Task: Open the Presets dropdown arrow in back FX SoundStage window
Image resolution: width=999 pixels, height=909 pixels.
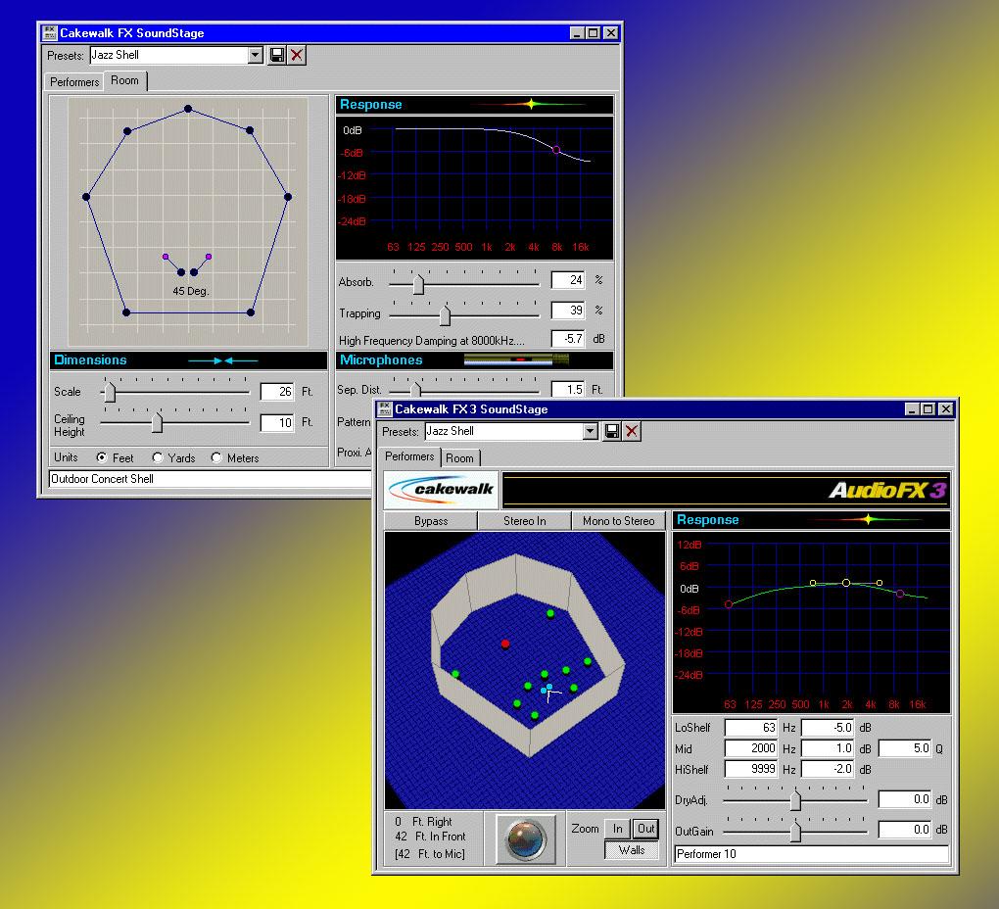Action: (256, 56)
